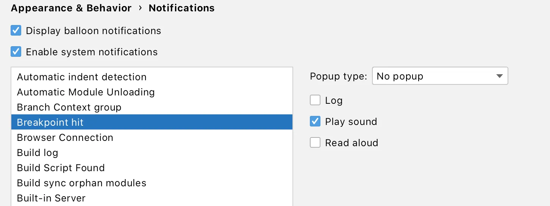Screen dimensions: 550x206
Task: Choose Build Script Found entry
Action: point(61,168)
